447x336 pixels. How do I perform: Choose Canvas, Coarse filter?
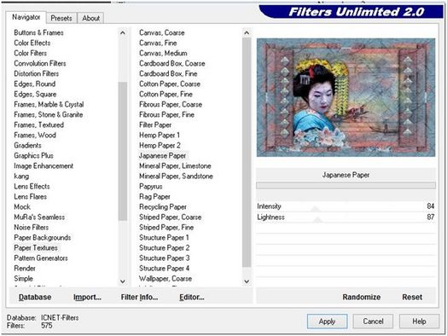[161, 32]
